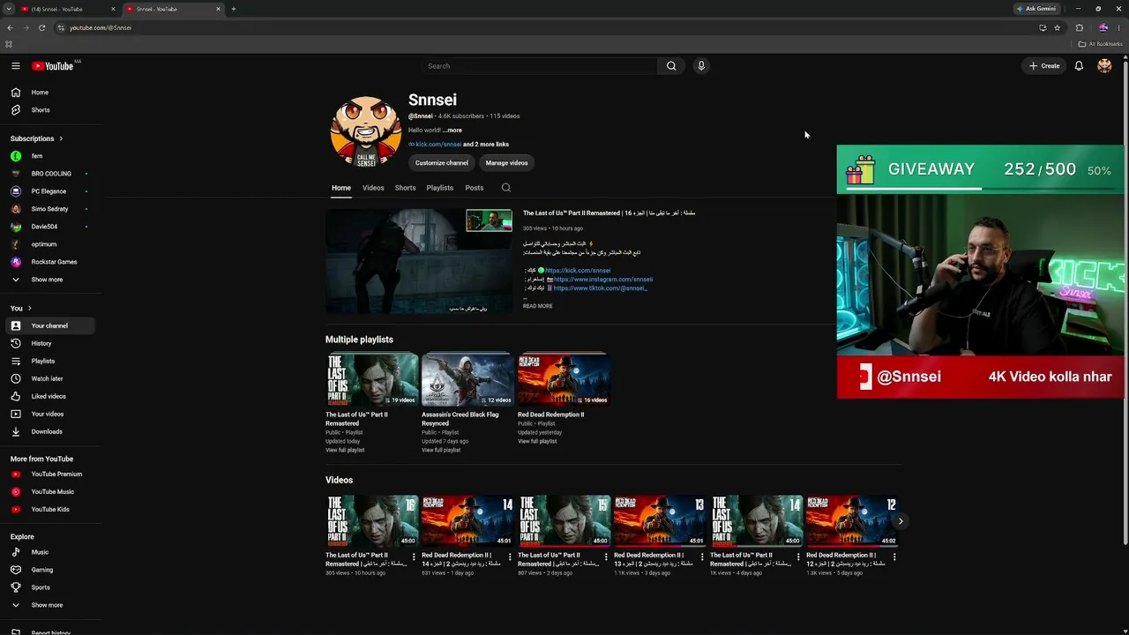Click into the YouTube search field
This screenshot has width=1129, height=635.
coord(540,66)
